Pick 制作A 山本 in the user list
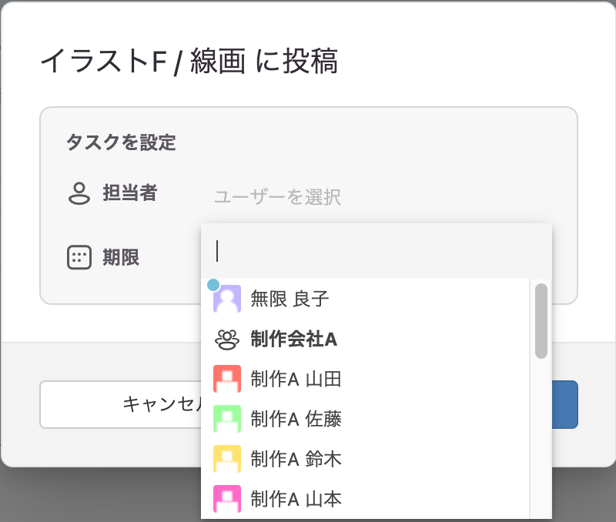This screenshot has width=616, height=522. (x=365, y=499)
